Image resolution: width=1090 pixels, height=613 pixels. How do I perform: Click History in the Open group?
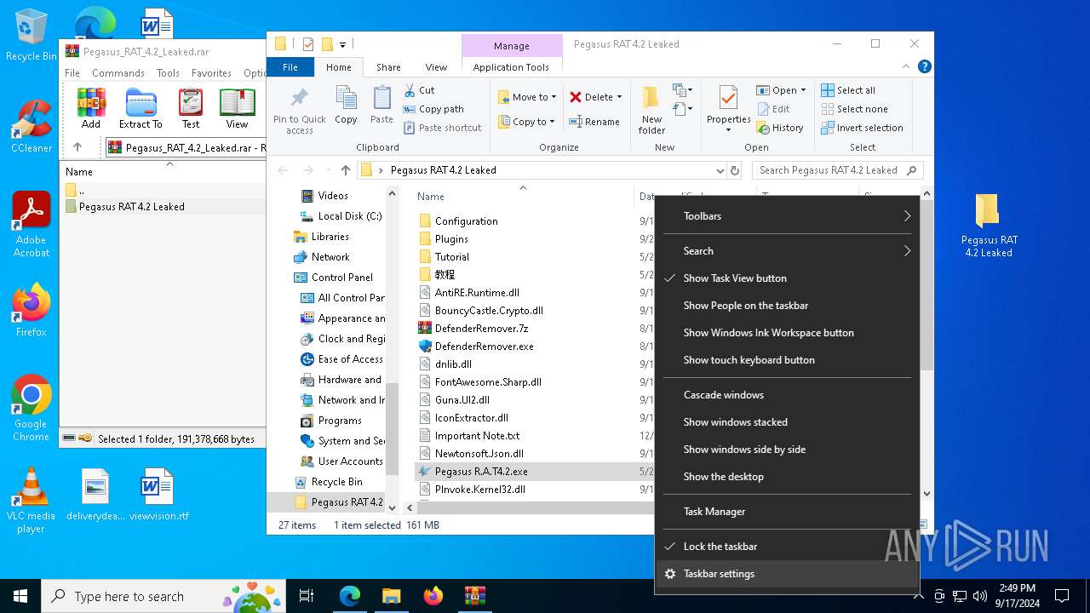tap(779, 128)
